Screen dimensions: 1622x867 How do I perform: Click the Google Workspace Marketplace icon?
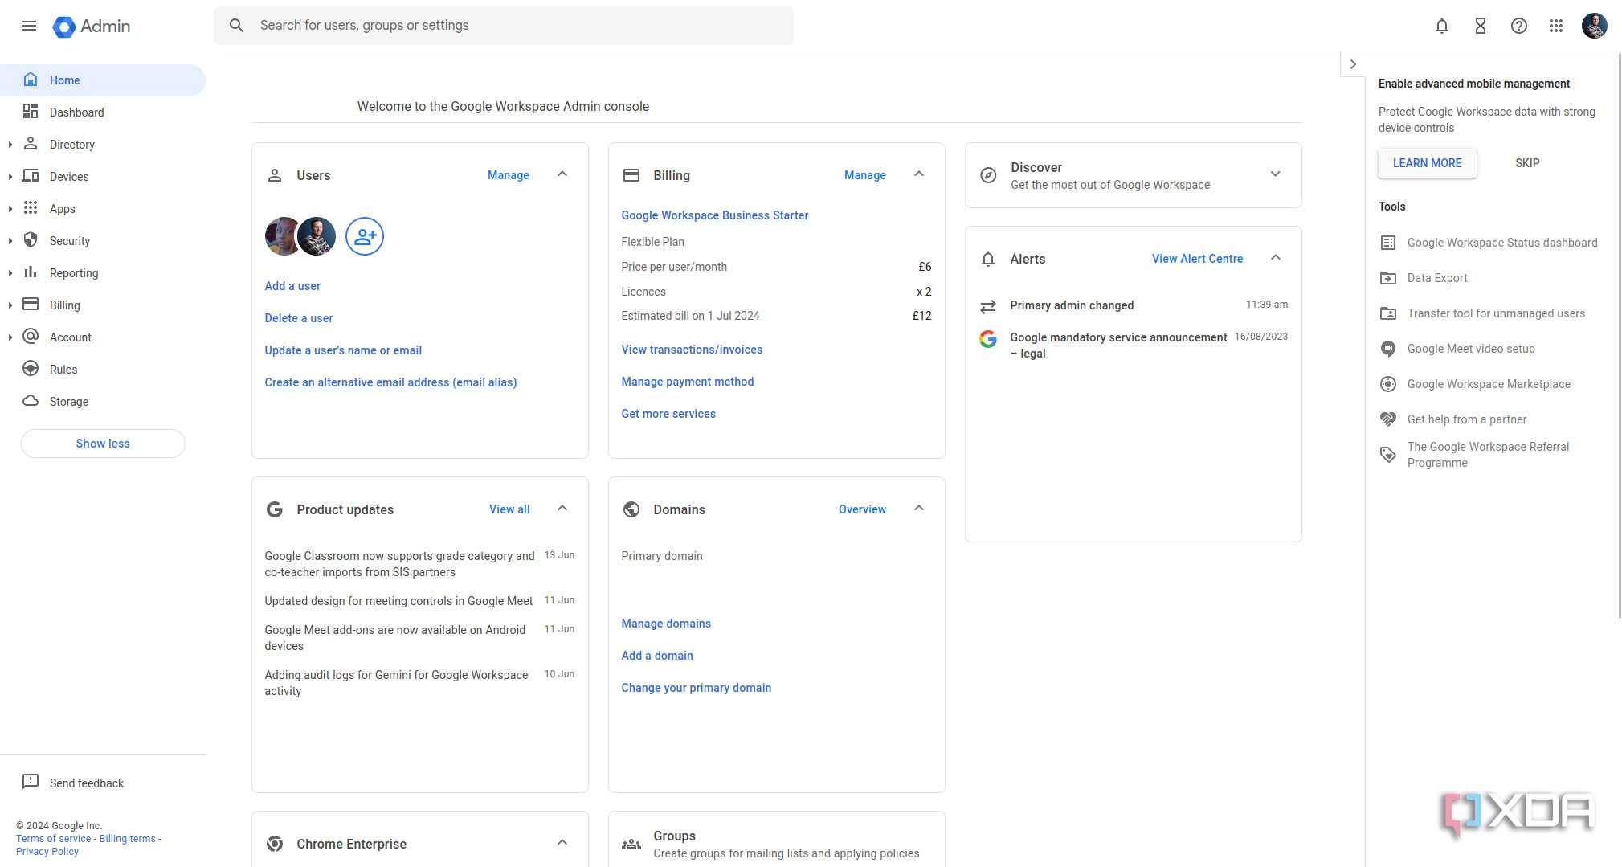(x=1388, y=384)
